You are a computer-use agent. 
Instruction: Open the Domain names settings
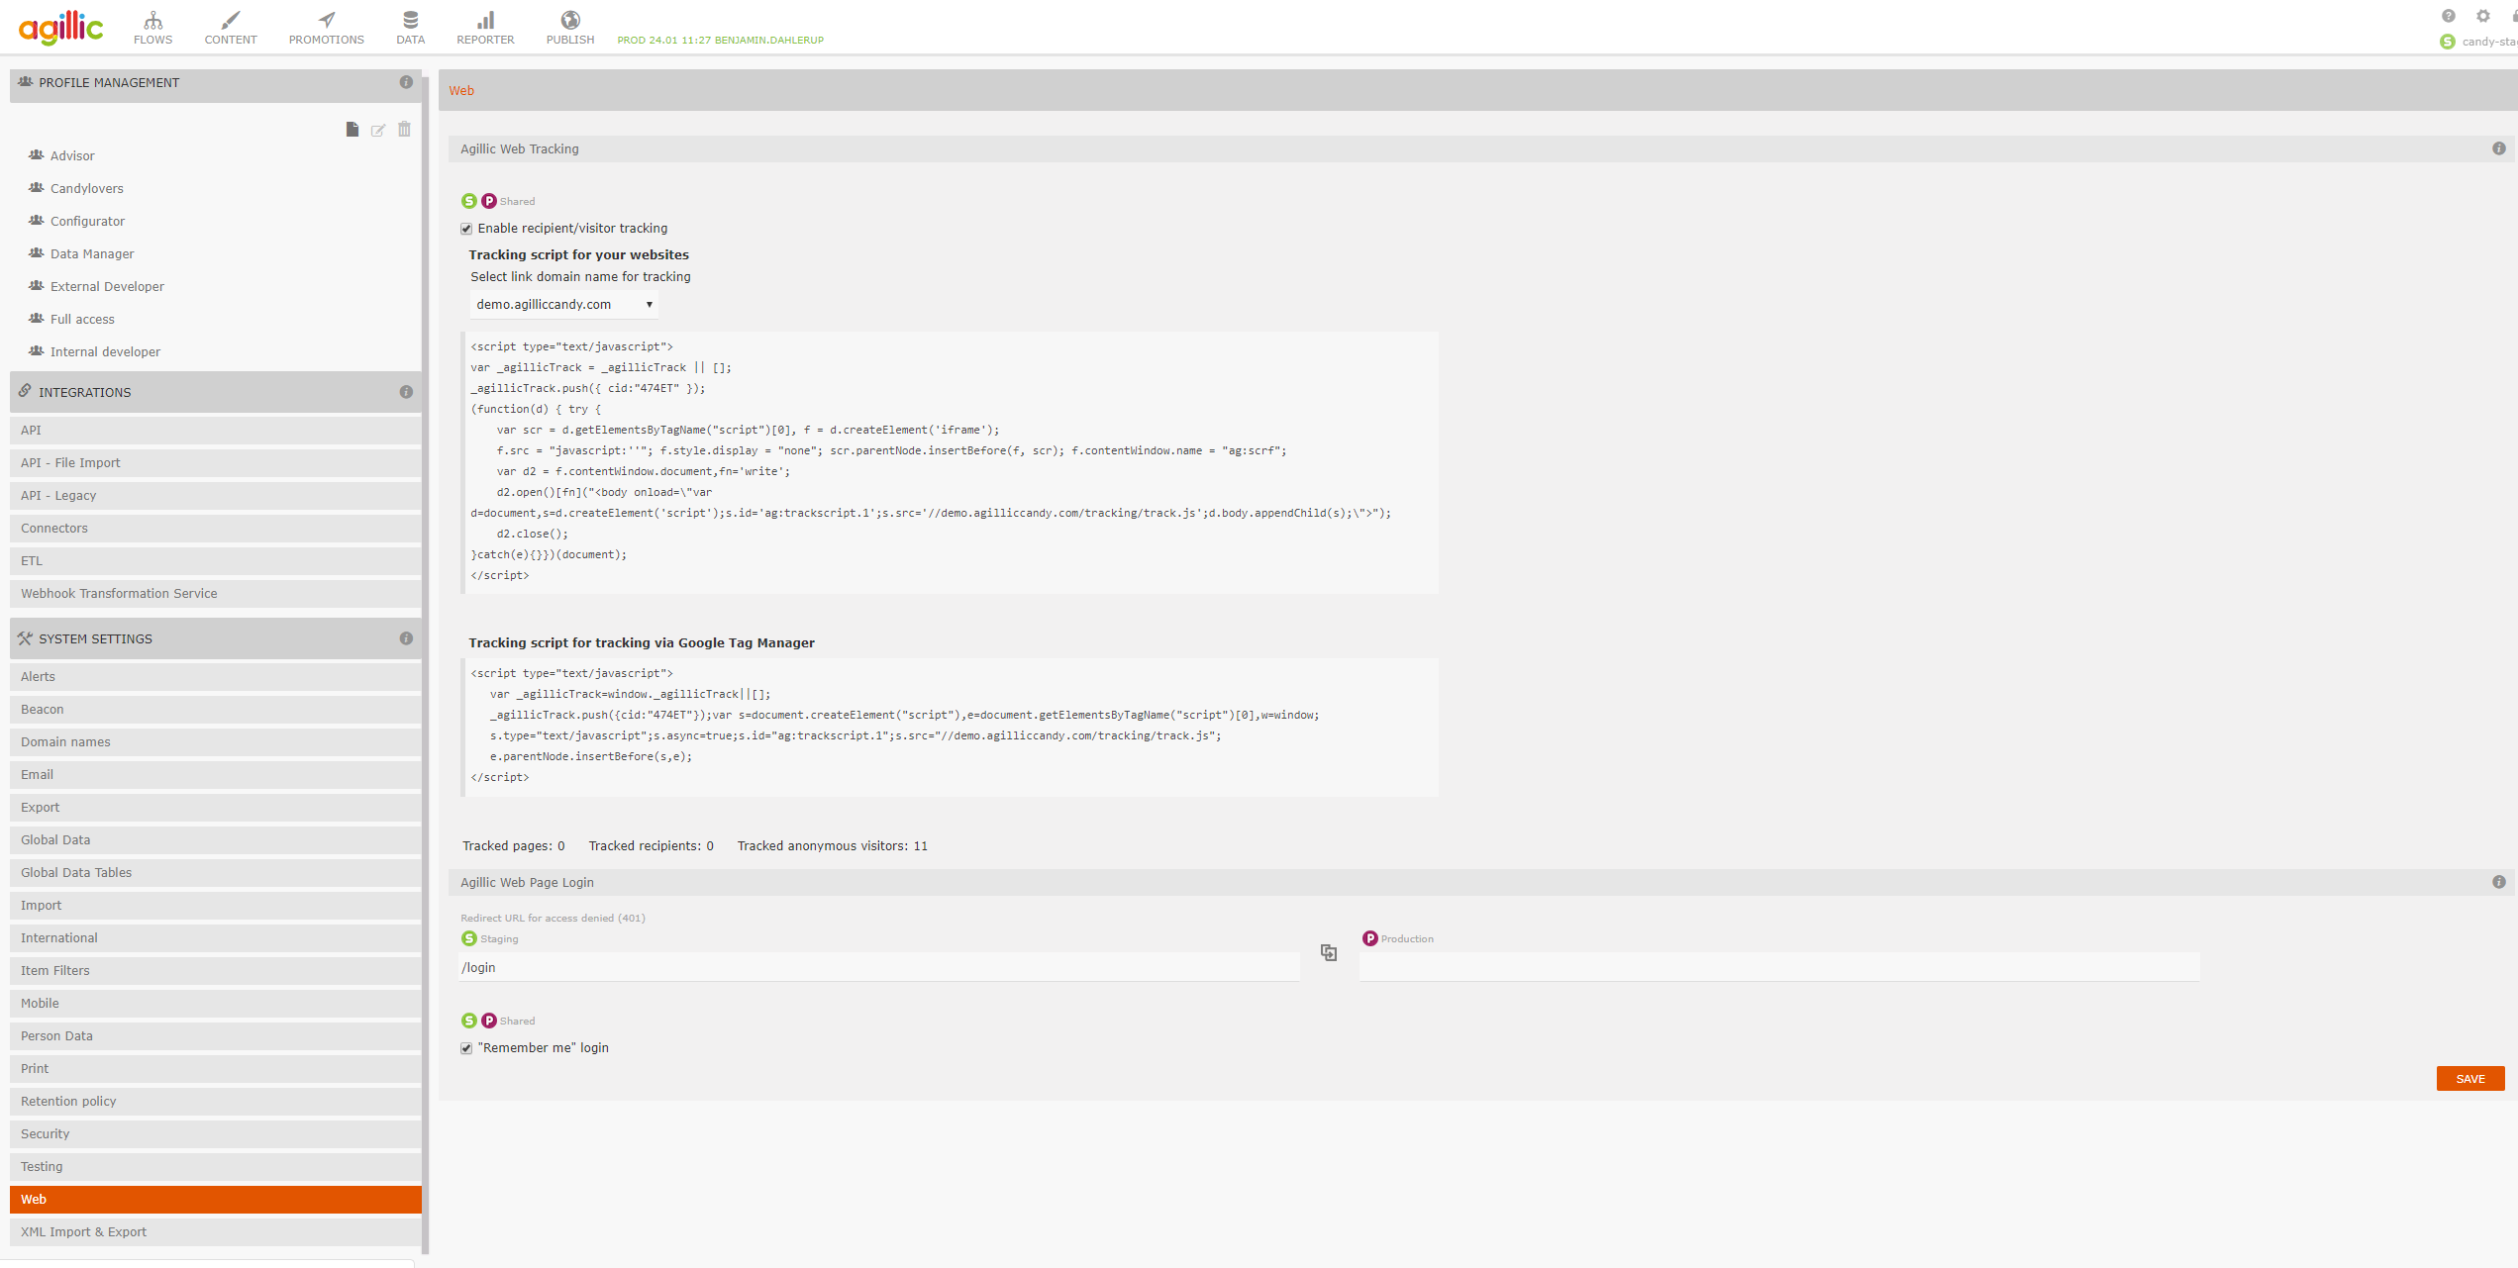pos(65,741)
